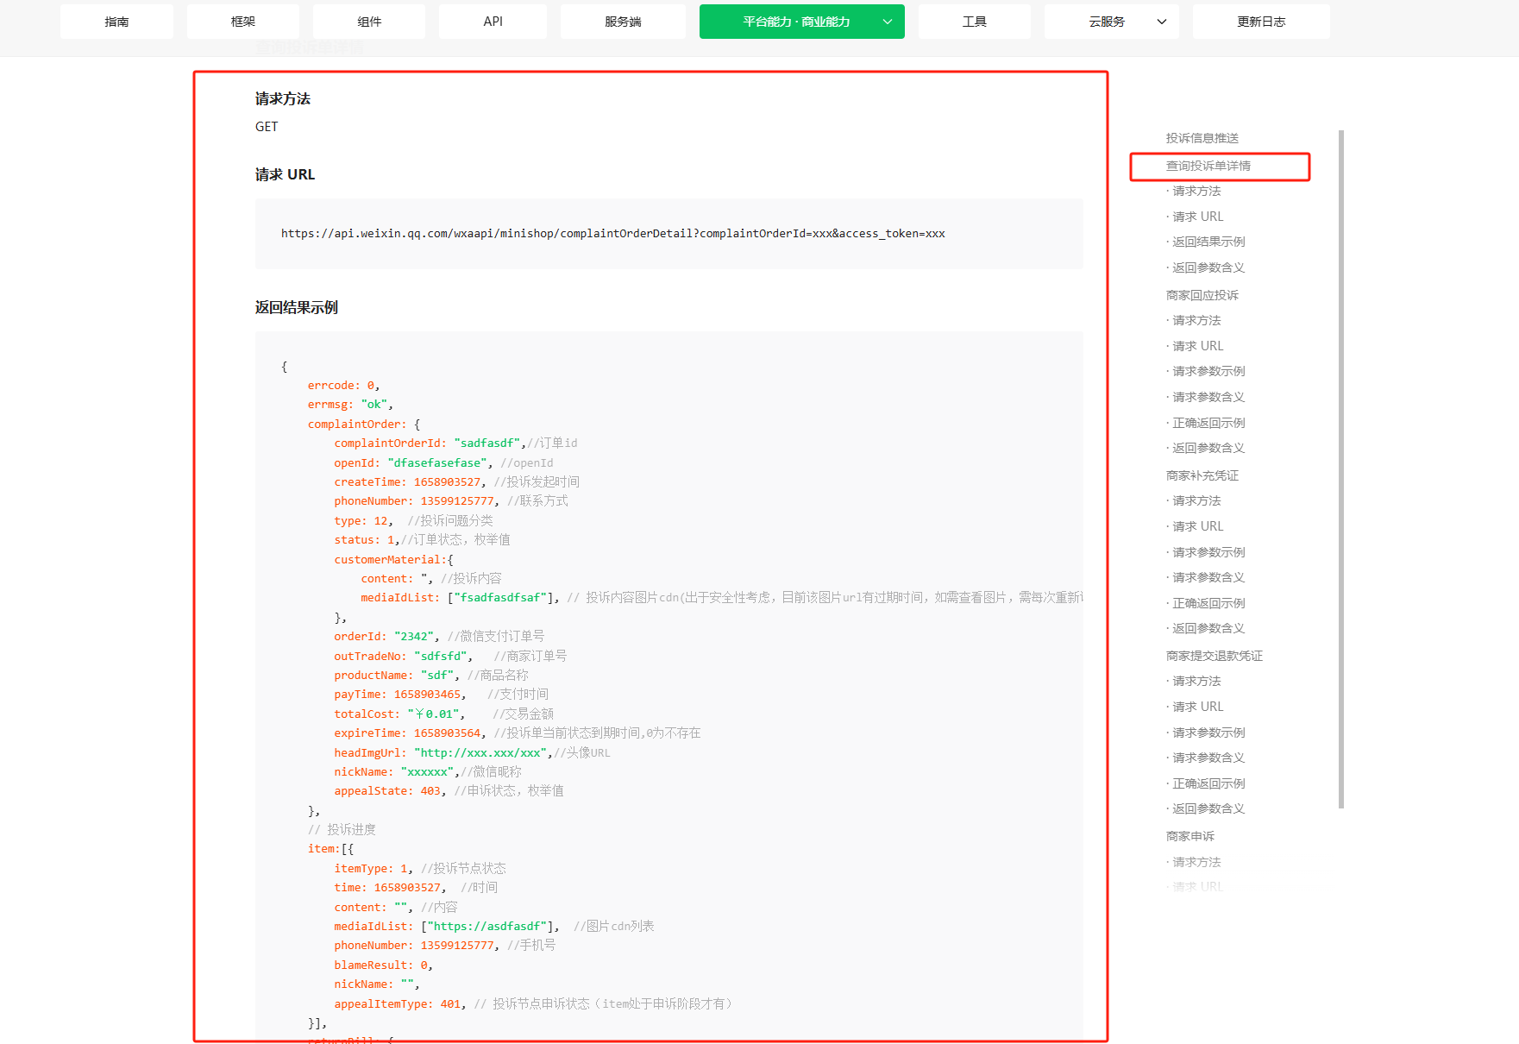This screenshot has height=1044, width=1519.
Task: Expand the 平台能力·商业能力 dropdown chevron
Action: pos(888,22)
